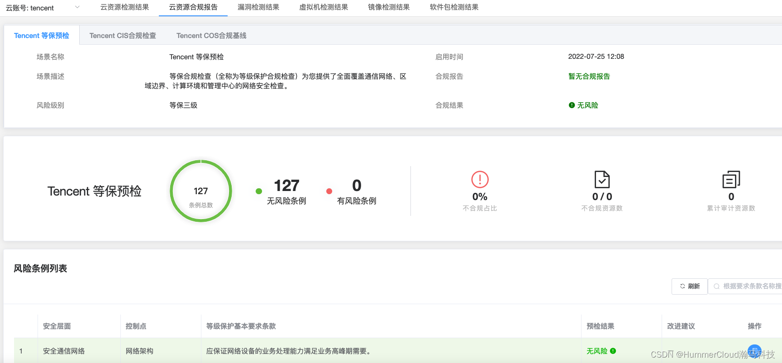
Task: Open the 镜像检测结果 tab
Action: point(389,7)
